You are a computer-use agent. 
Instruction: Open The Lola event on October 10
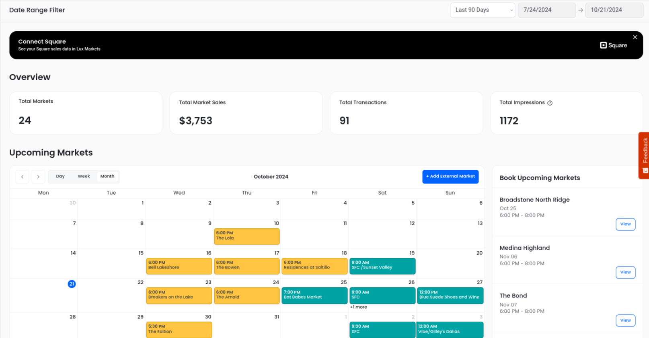coord(246,236)
